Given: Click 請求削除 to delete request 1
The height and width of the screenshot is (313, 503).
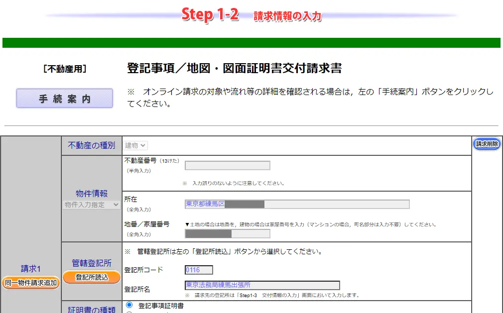Looking at the screenshot, I should [x=486, y=143].
